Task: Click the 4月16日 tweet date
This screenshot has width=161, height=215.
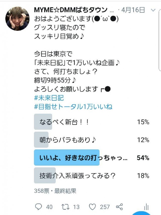Action: pos(133,10)
